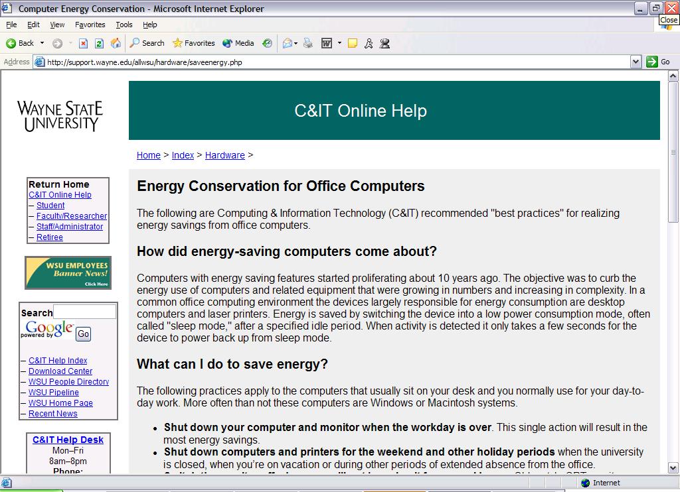Click the History toolbar icon

coord(267,43)
